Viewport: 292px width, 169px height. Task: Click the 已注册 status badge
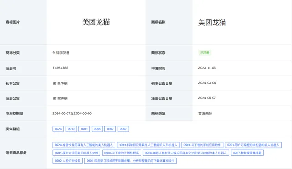205,53
